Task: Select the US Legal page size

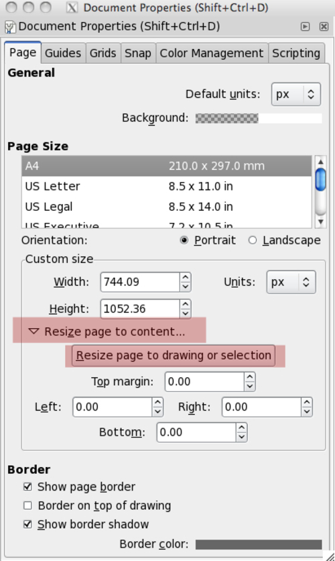Action: coord(167,207)
